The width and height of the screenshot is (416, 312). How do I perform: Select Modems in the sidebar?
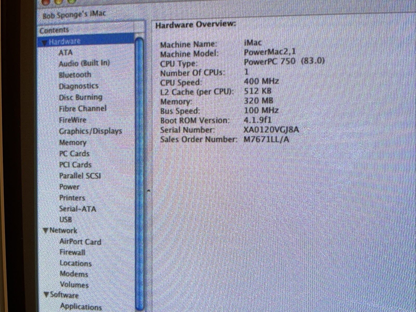[74, 274]
